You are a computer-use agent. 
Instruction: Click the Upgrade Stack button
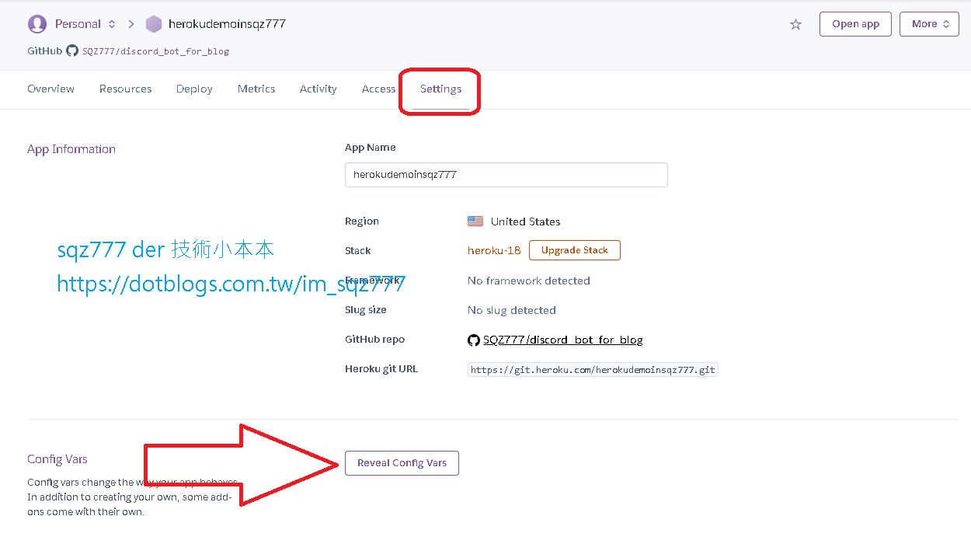574,250
